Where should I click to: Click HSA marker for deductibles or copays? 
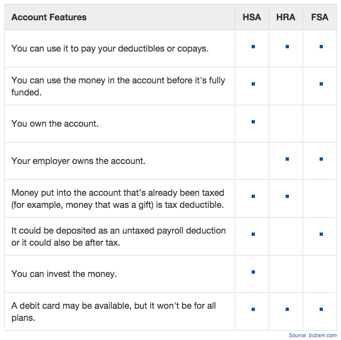pos(253,47)
